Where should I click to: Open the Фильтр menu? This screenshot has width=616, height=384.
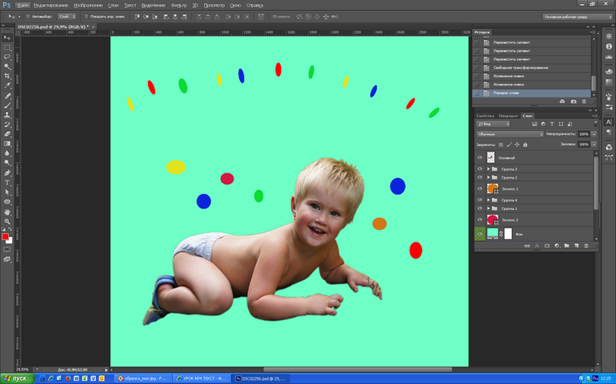click(178, 5)
